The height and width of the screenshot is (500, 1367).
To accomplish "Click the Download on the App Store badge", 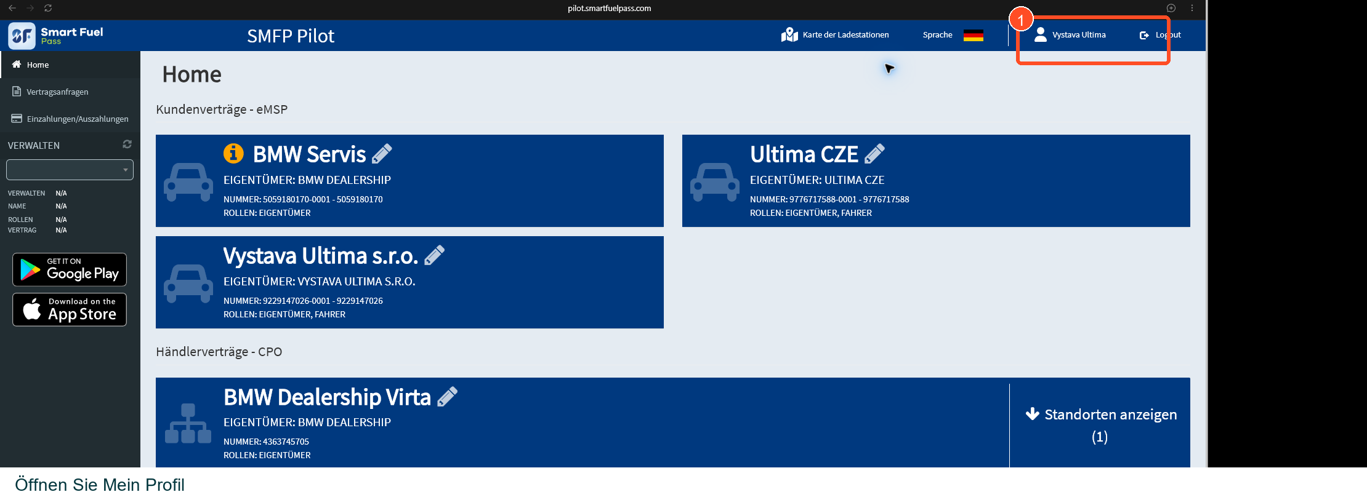I will pyautogui.click(x=70, y=309).
